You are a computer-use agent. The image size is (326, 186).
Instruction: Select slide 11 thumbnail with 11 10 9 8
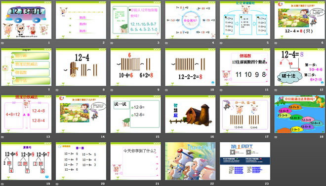(245, 67)
